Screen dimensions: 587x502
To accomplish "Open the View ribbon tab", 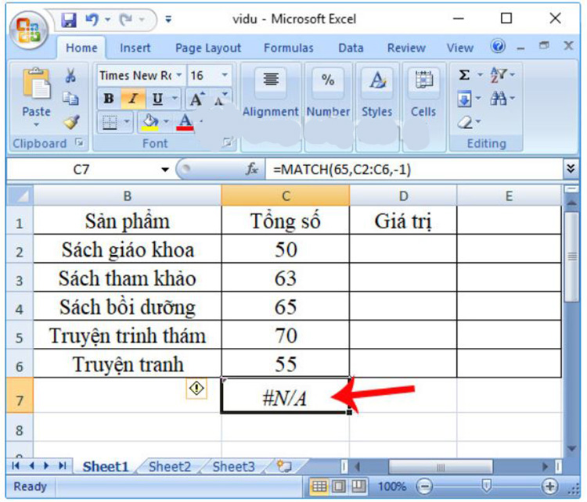I will tap(459, 48).
